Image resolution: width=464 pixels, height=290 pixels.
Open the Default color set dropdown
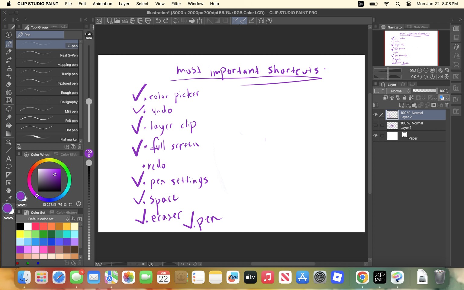tap(43, 219)
